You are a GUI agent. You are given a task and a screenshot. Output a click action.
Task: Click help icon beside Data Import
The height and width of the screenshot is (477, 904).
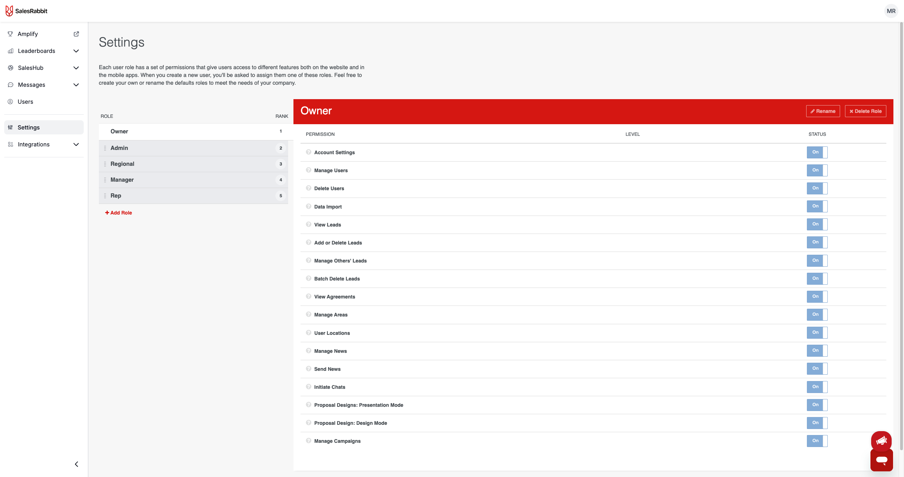pos(309,206)
